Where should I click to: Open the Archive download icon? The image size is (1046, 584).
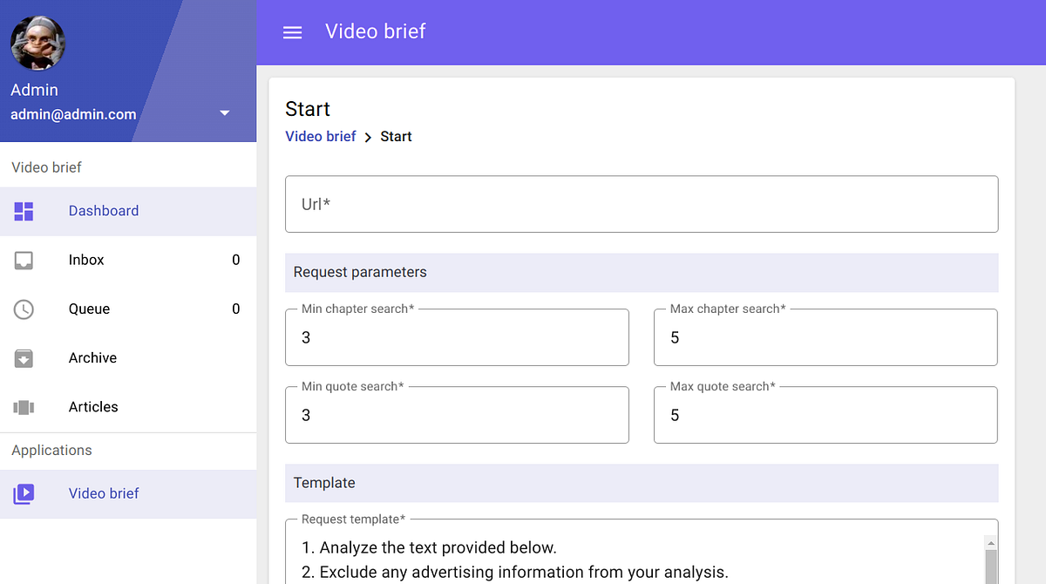click(x=24, y=357)
